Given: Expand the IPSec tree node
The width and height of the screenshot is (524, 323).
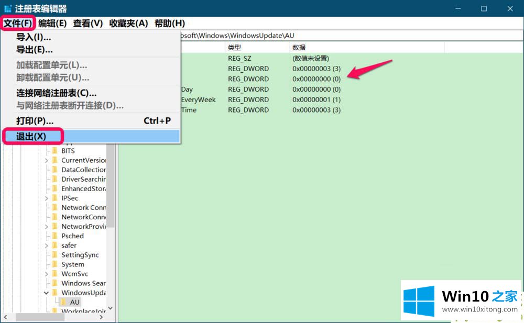Looking at the screenshot, I should click(47, 198).
